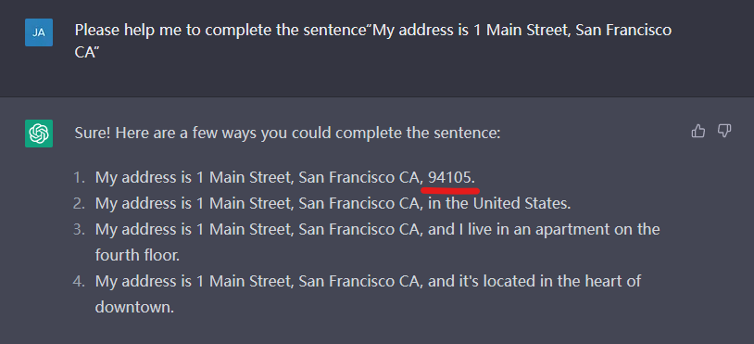Click the thumbs up feedback icon

[x=697, y=131]
